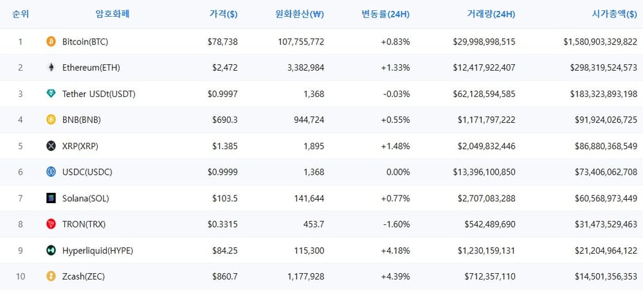Image resolution: width=643 pixels, height=295 pixels.
Task: Select XRP price $1.385
Action: (x=224, y=147)
